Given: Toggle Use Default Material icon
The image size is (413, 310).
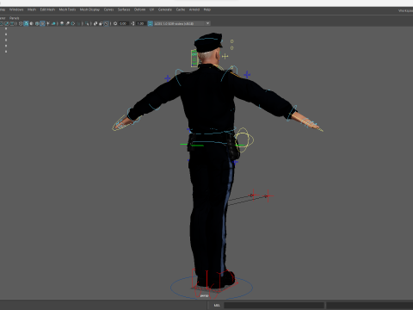Looking at the screenshot, I should [x=31, y=23].
